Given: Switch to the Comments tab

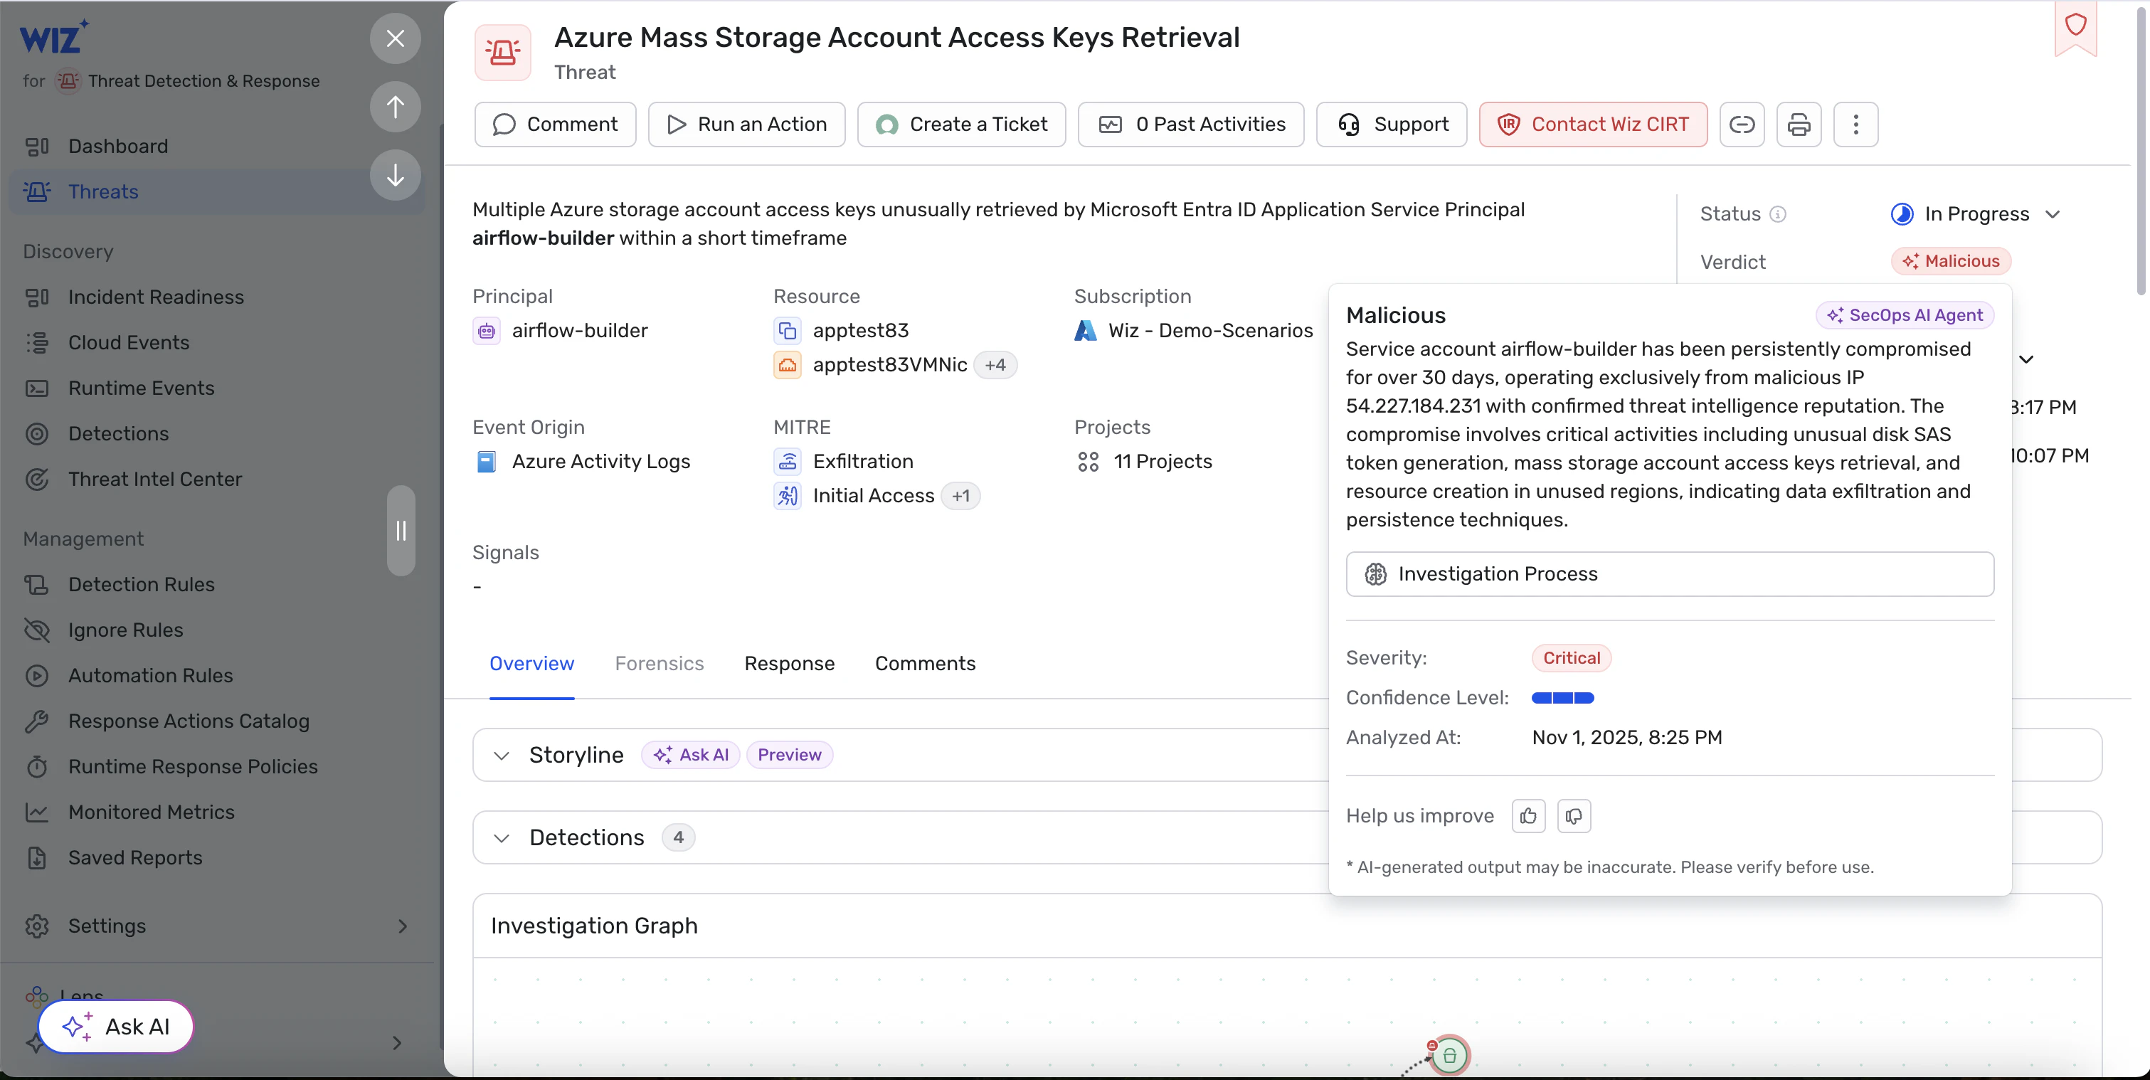Looking at the screenshot, I should (x=925, y=664).
